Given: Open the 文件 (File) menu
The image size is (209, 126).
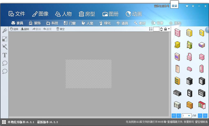Looking at the screenshot, I should (x=17, y=14).
